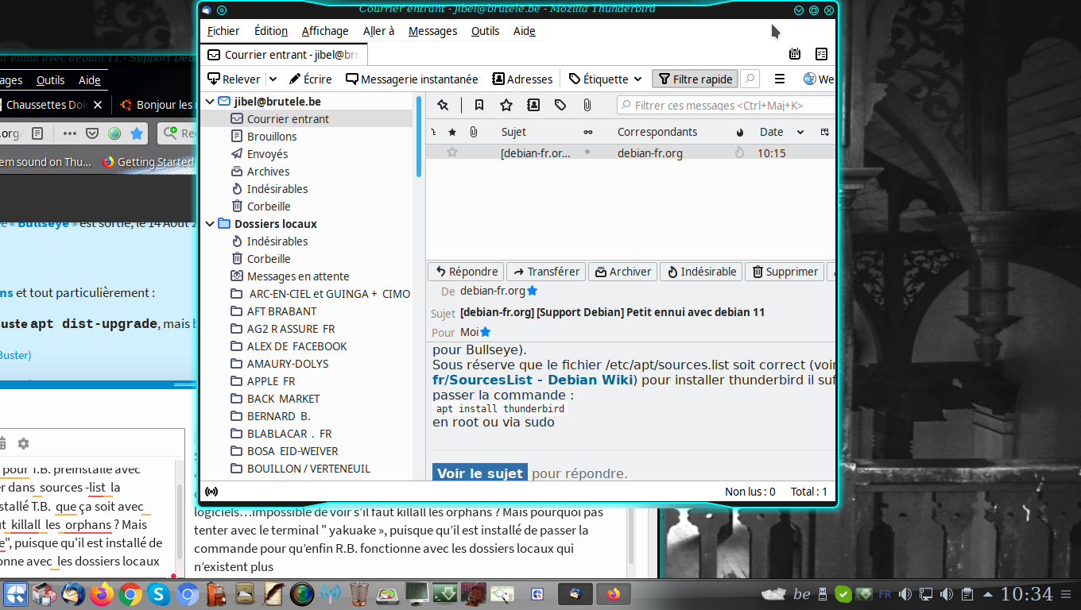1081x610 pixels.
Task: Toggle the starred-messages quick filter
Action: (x=506, y=105)
